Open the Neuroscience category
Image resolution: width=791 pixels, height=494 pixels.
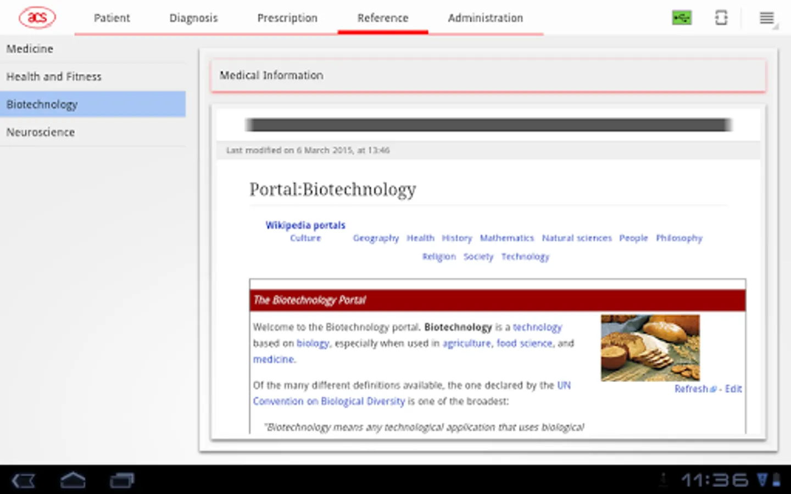pyautogui.click(x=93, y=132)
